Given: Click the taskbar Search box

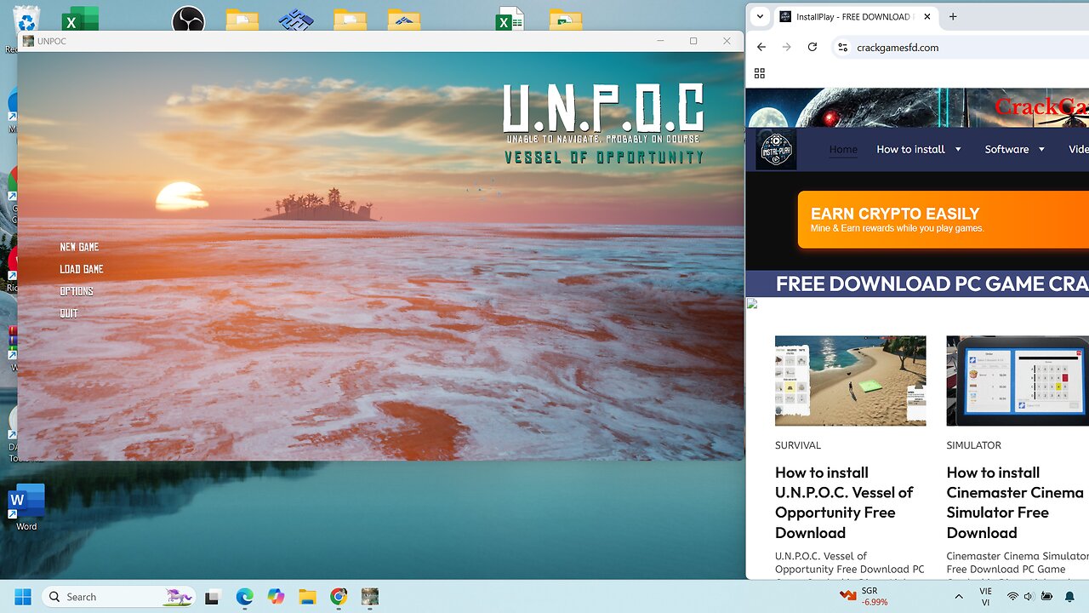Looking at the screenshot, I should pyautogui.click(x=119, y=597).
